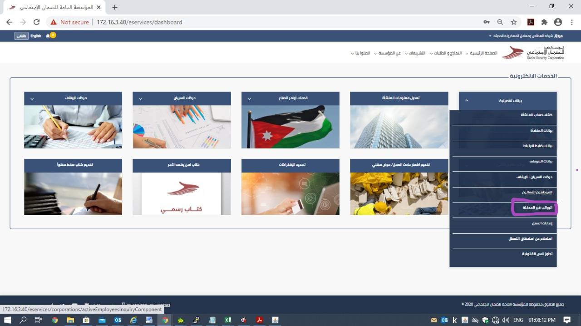581x326 pixels.
Task: Open the التشريعات navigation menu
Action: [417, 53]
